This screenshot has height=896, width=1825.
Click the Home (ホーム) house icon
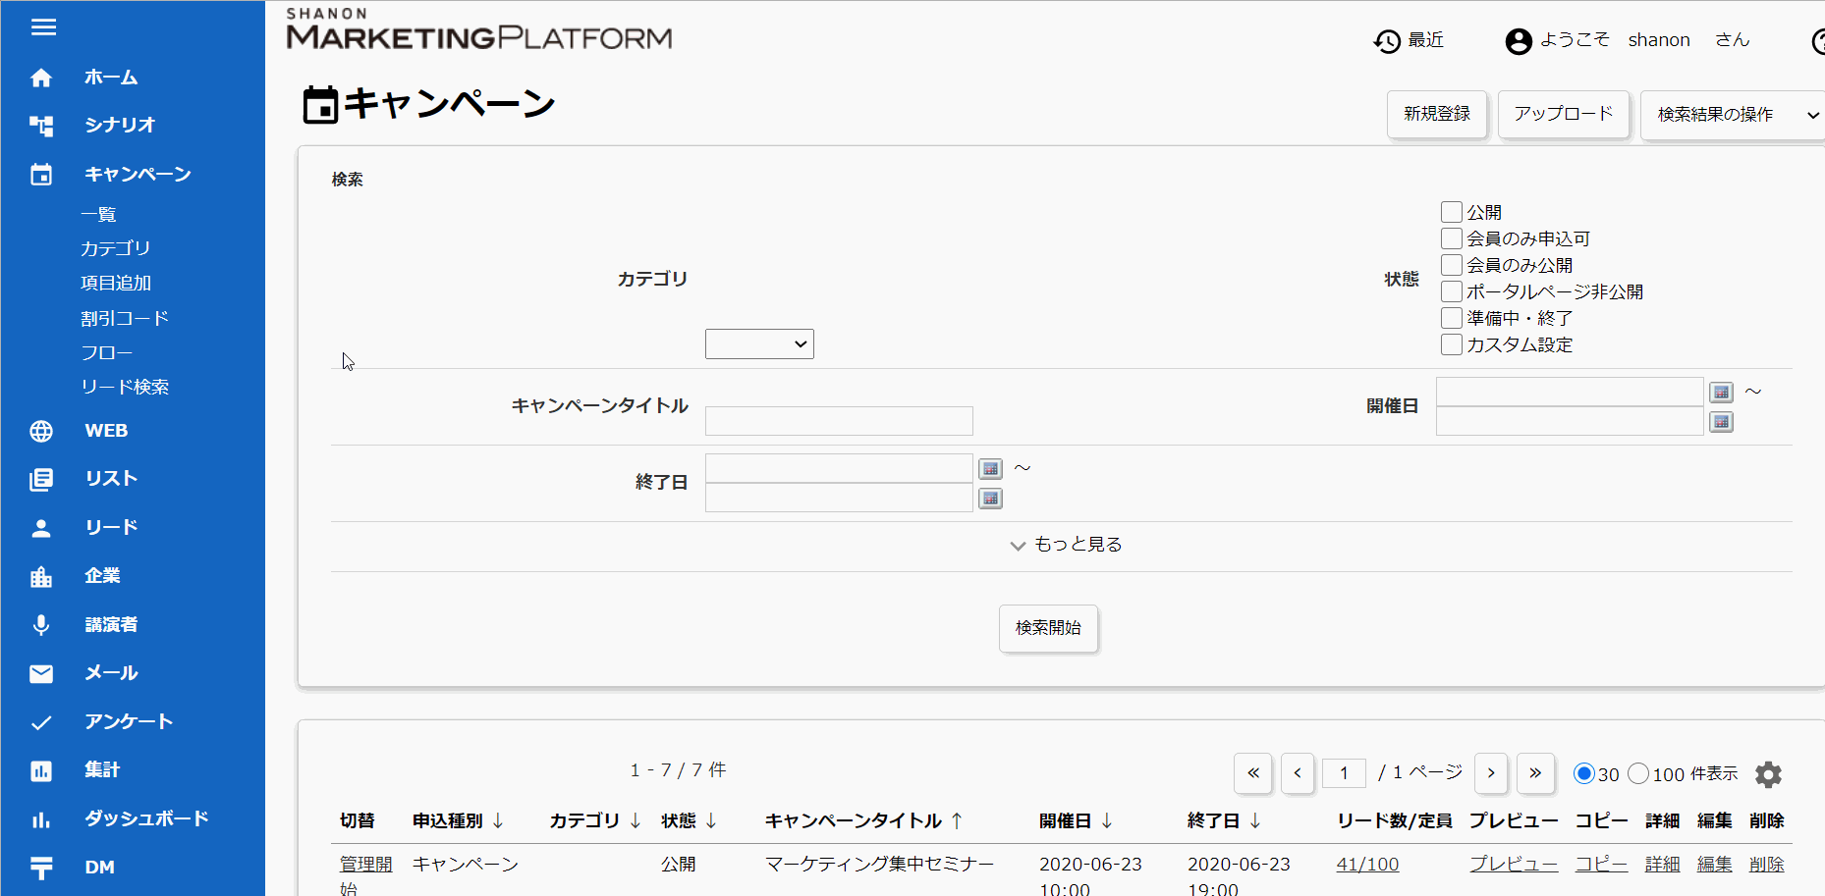coord(41,78)
